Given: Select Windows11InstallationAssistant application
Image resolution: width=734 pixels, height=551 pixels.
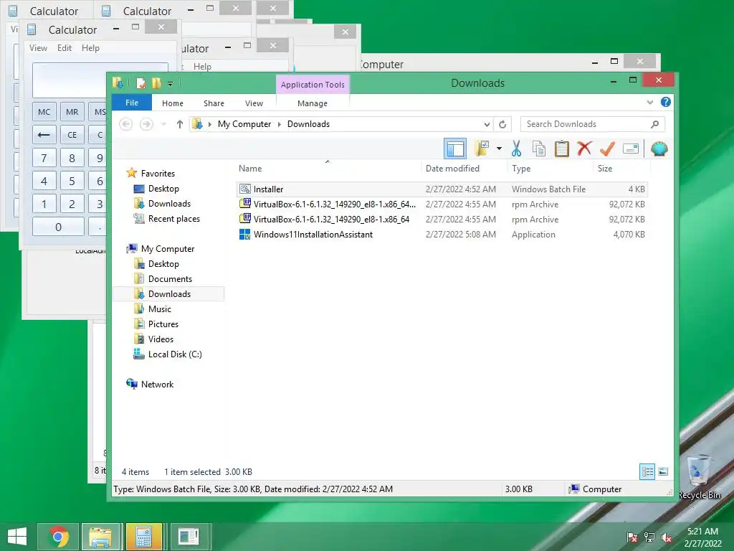Looking at the screenshot, I should coord(442,235).
